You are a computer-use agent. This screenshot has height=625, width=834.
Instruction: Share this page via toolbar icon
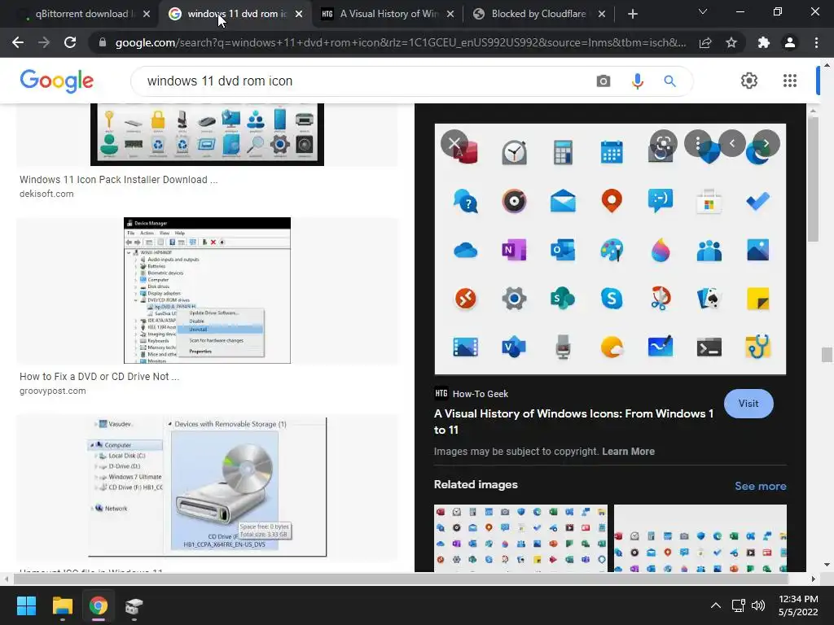pos(705,42)
